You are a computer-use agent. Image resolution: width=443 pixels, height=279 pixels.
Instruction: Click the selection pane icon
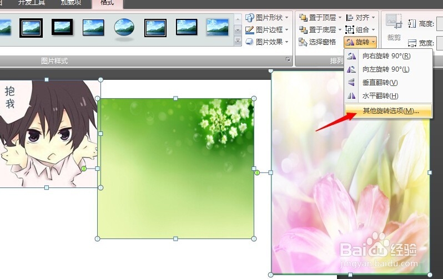click(x=303, y=42)
